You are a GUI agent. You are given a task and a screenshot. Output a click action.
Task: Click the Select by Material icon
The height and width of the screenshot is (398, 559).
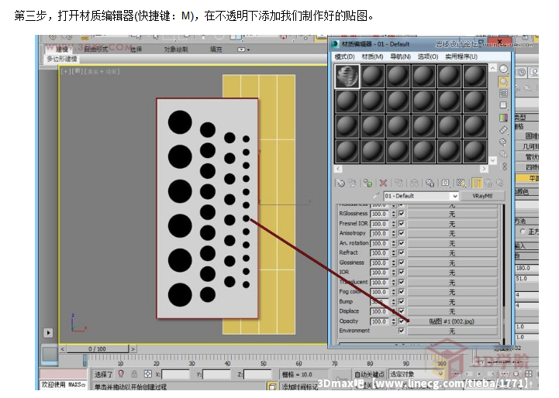503,154
